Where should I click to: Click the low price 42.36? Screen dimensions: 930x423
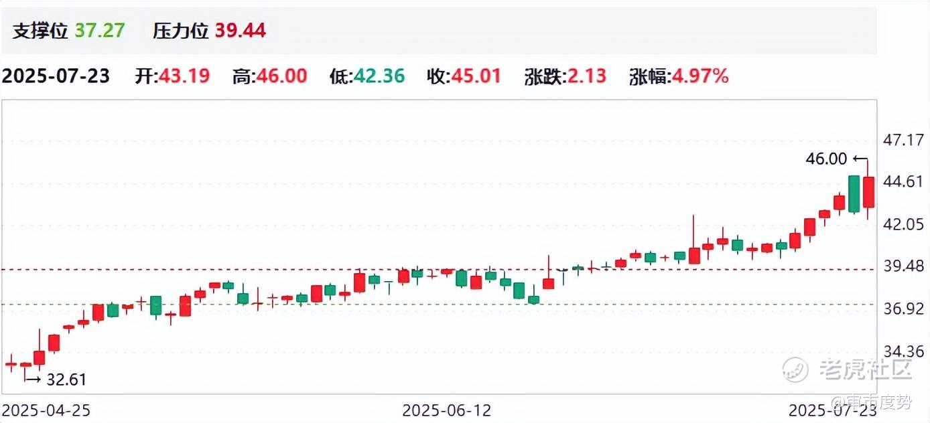pos(378,76)
